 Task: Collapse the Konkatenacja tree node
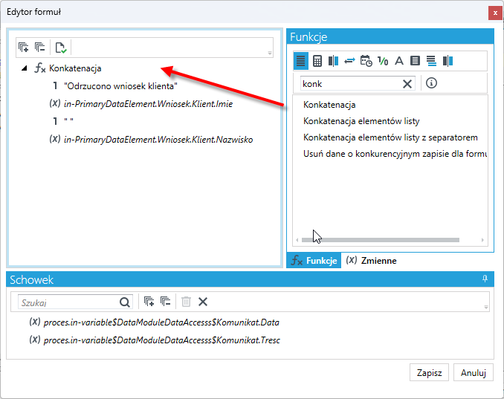[x=24, y=68]
